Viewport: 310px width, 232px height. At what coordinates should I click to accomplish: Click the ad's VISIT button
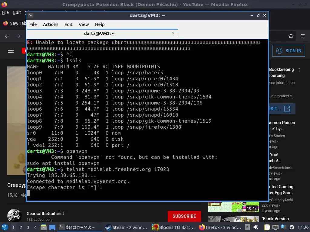282,109
